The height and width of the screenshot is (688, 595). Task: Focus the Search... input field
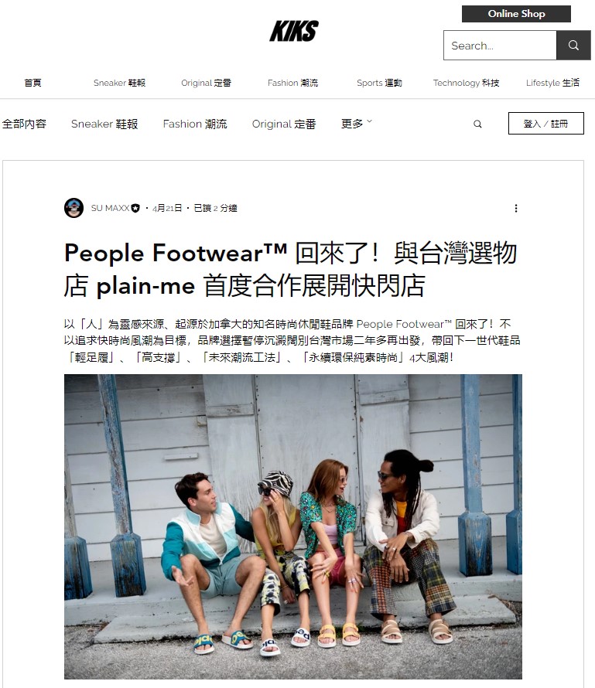(500, 45)
